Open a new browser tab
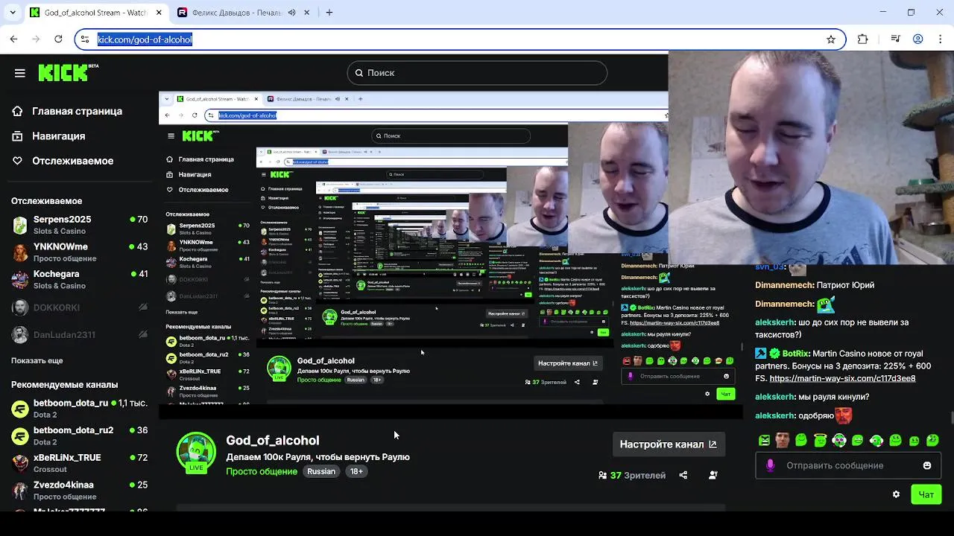 pyautogui.click(x=329, y=13)
